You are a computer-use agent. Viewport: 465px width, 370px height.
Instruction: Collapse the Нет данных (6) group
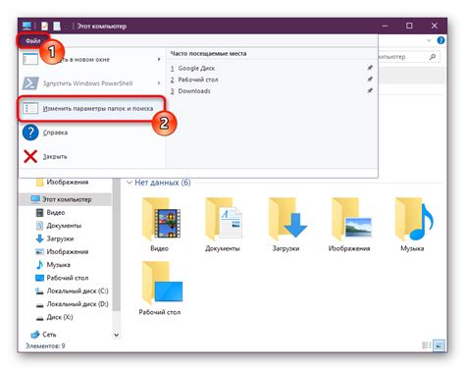(x=129, y=183)
